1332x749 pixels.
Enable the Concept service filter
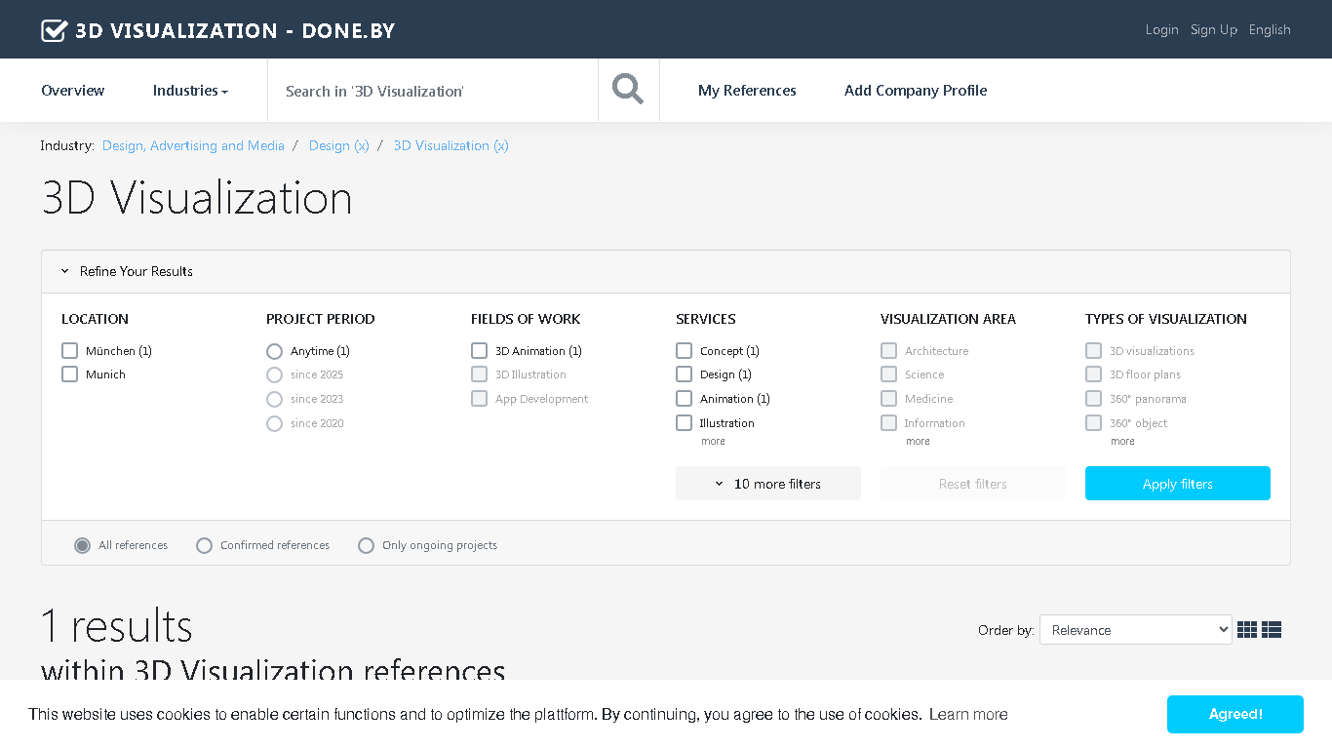pos(684,350)
